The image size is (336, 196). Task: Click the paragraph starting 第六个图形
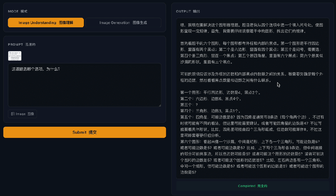(x=251, y=157)
